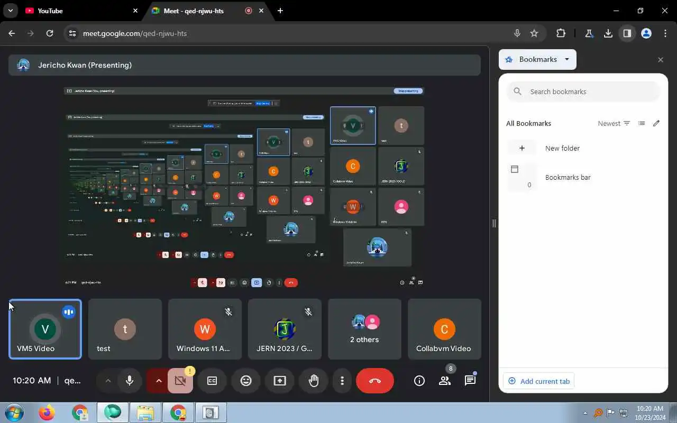Open the Bookmarks side panel dropdown

coord(537,59)
